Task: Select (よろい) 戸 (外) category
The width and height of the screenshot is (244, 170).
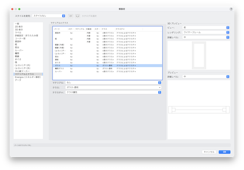Action: pos(28,68)
